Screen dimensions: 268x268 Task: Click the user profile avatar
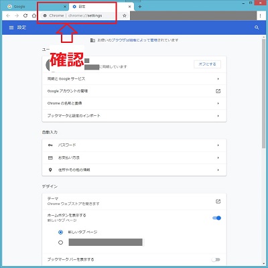coord(48,65)
